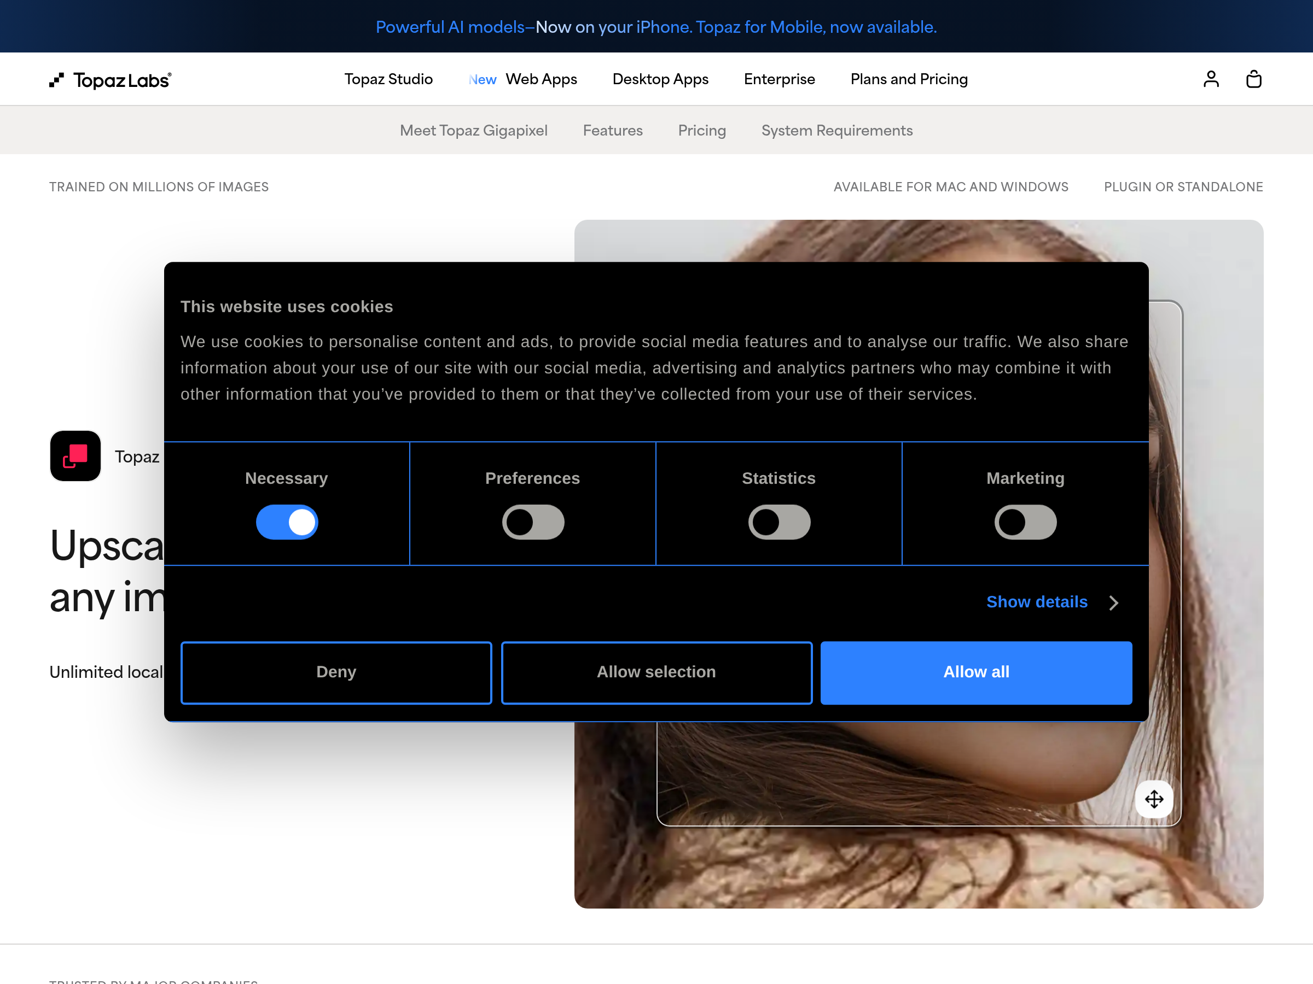Viewport: 1313px width, 984px height.
Task: Jump to Meet Topaz Gigapixel section
Action: coord(474,131)
